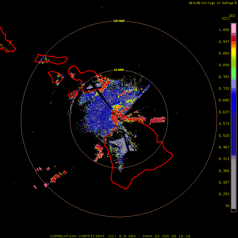Click the Correlation Coefficient product caption at bottom
Screen dimensions: 238x238
120,236
